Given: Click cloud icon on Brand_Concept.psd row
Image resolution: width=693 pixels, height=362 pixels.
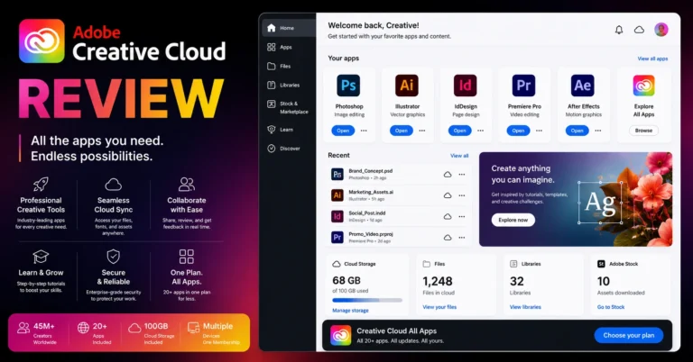Looking at the screenshot, I should point(448,175).
